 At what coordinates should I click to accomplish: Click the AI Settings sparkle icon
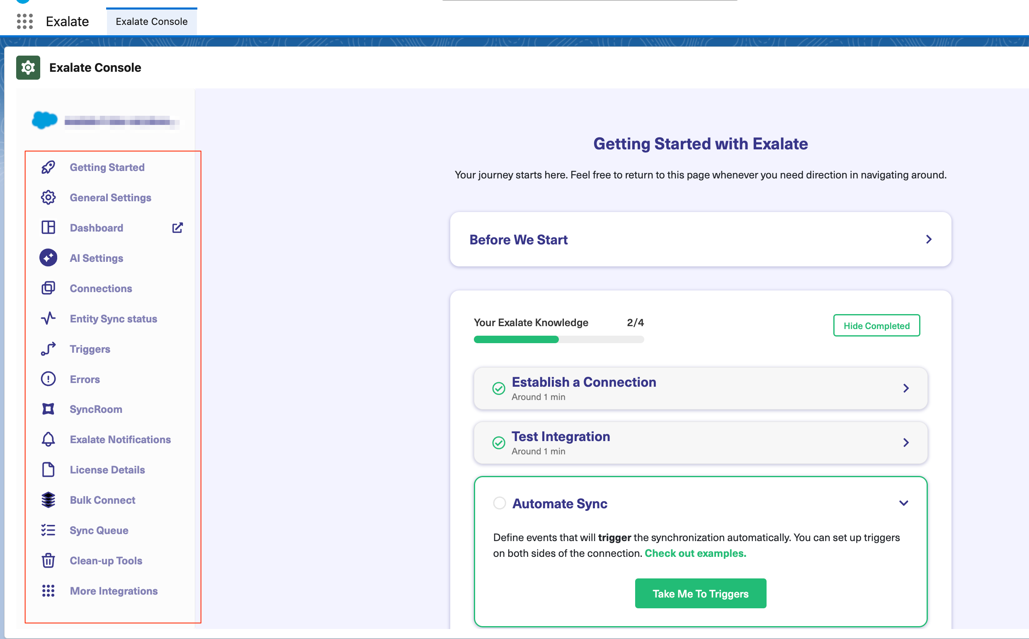[48, 258]
